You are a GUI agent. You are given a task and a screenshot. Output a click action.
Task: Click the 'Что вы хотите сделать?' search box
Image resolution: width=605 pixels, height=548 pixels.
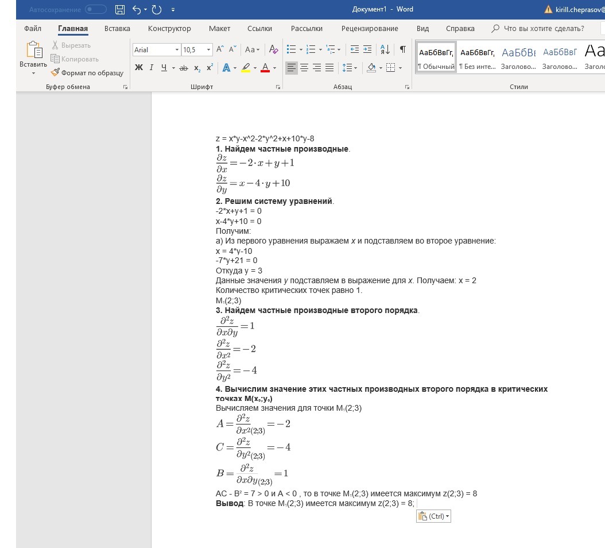[538, 29]
